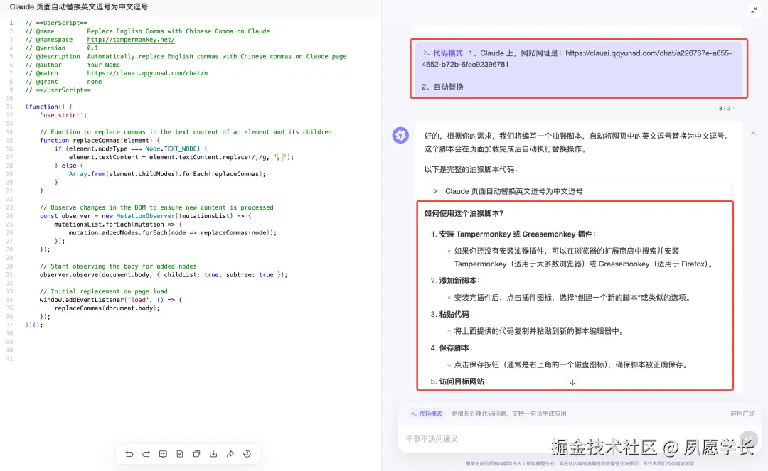This screenshot has height=471, width=768.
Task: Go to next reply version arrow beside 3 / 3
Action: [733, 108]
